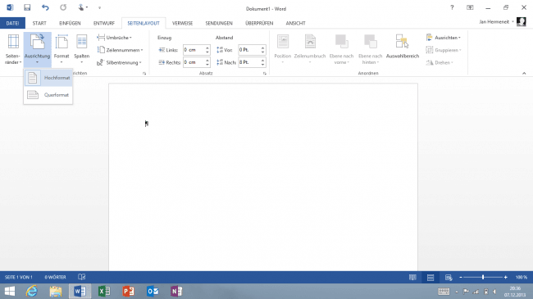Switch to the EINFÜGEN tab
This screenshot has height=299, width=533.
coord(70,23)
